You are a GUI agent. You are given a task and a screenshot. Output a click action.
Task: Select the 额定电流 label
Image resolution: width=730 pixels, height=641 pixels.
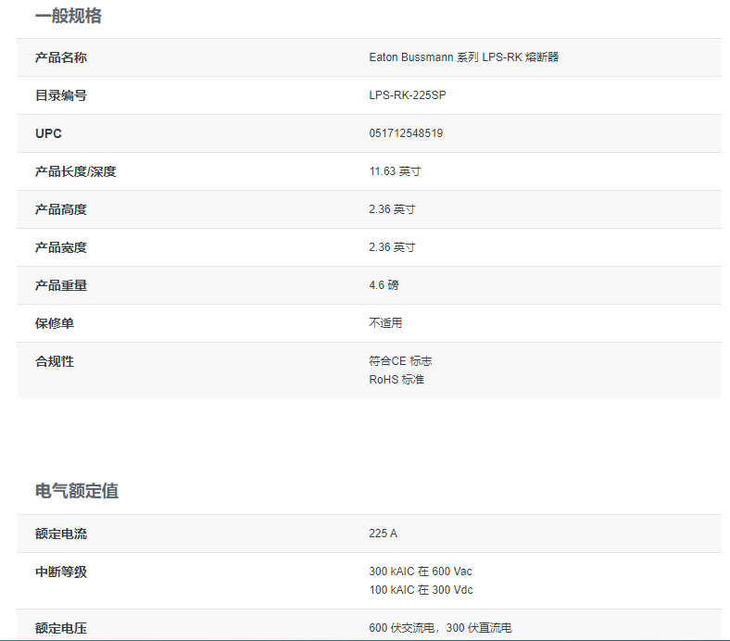61,534
